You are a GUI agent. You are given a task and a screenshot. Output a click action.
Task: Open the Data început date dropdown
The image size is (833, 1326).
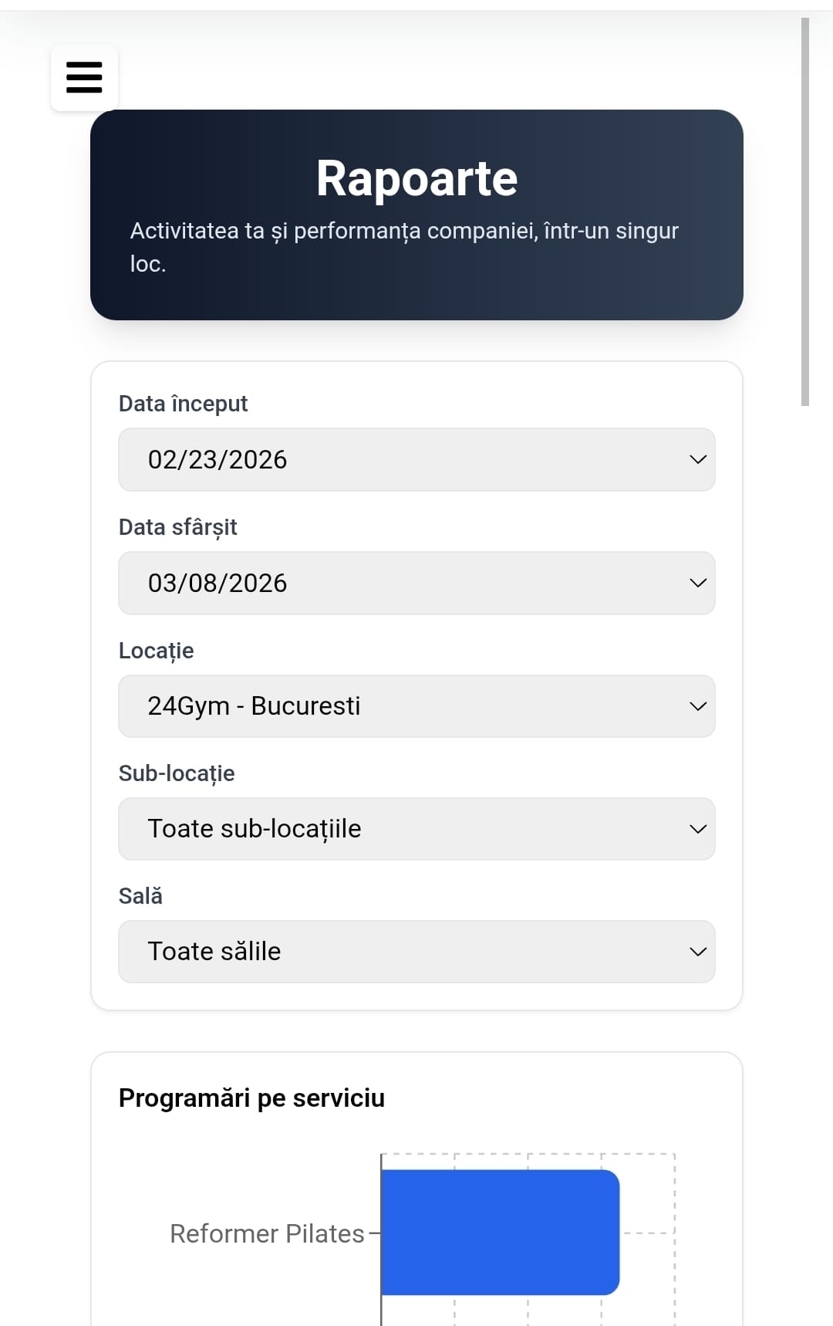416,459
